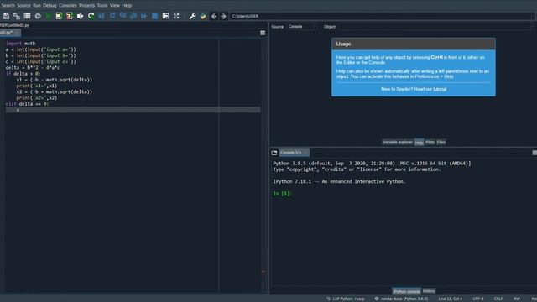The height and width of the screenshot is (302, 537).
Task: Open the Help Source dropdown showing Console
Action: (x=302, y=27)
